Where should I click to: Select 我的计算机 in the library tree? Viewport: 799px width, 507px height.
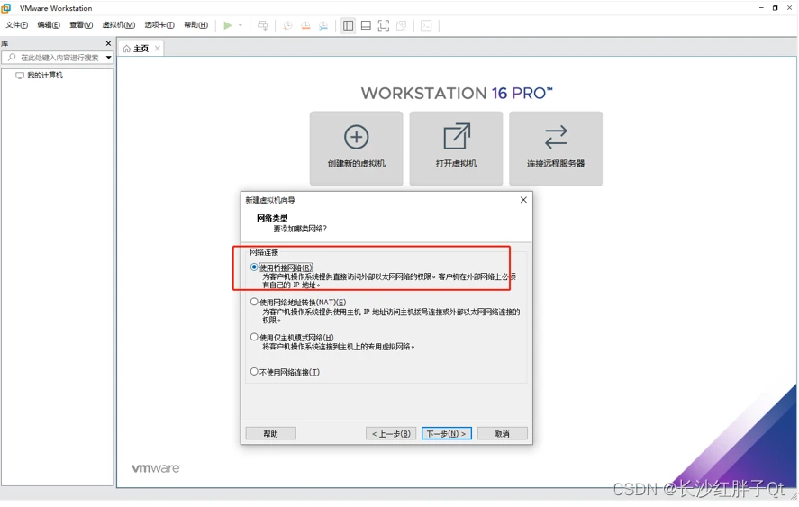[x=45, y=76]
